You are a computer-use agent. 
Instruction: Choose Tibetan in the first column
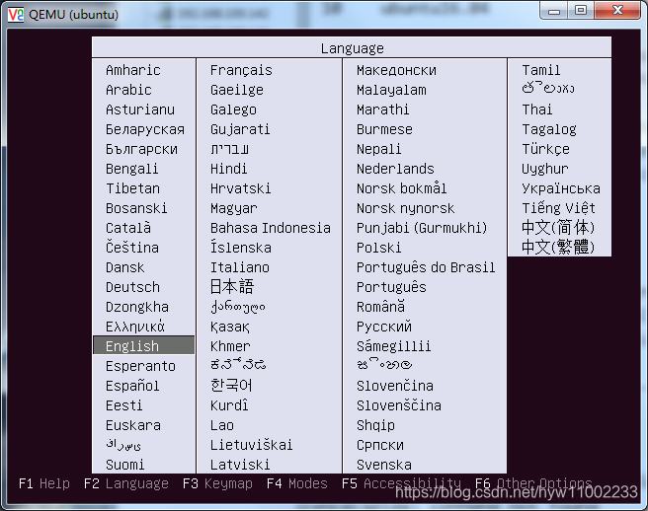tap(132, 188)
